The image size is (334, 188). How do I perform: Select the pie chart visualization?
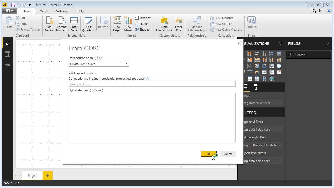[257, 66]
